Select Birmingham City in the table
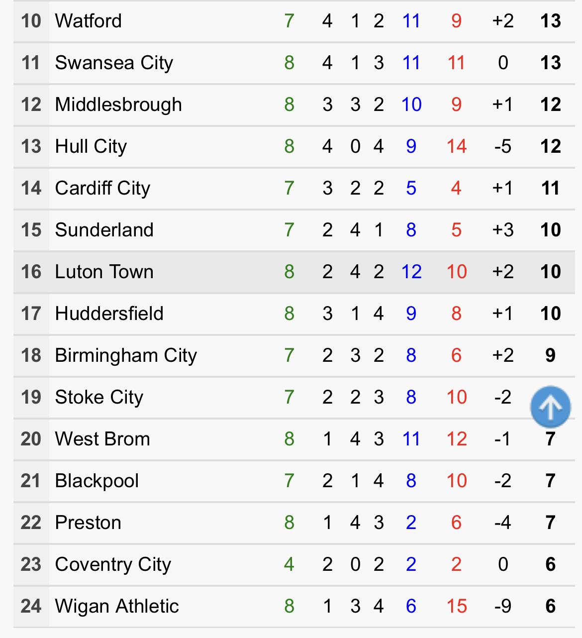Viewport: 582px width, 638px height. pos(126,355)
